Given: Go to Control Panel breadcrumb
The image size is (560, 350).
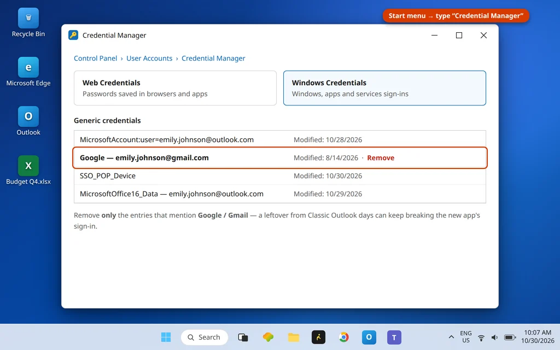Looking at the screenshot, I should pos(95,58).
